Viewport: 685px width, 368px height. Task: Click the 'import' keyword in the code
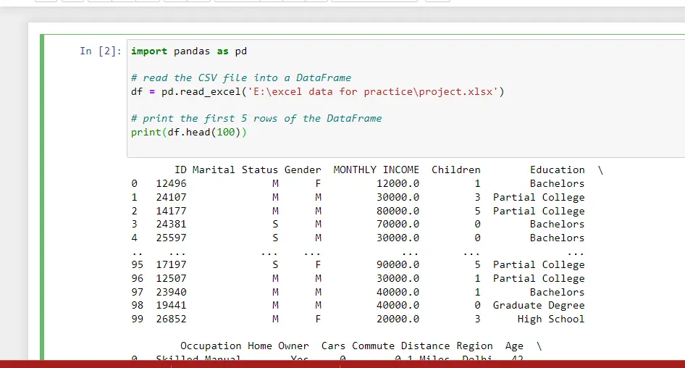[x=149, y=51]
